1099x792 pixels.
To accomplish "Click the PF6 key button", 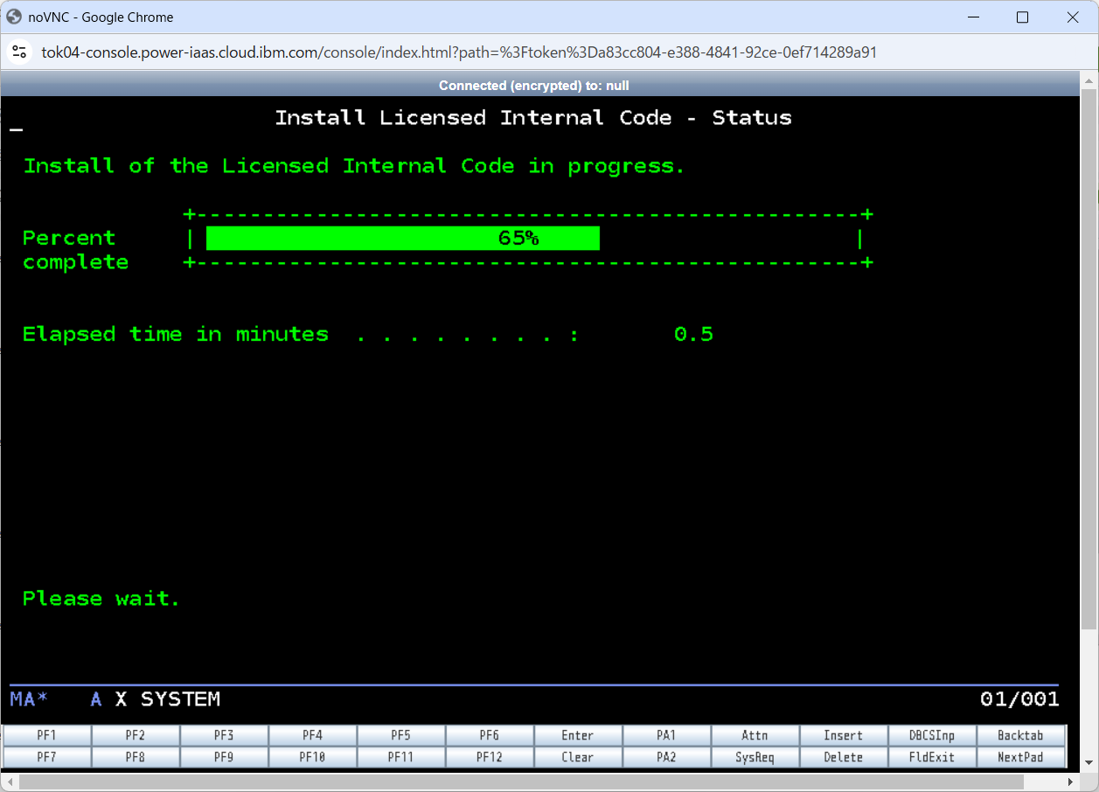I will pyautogui.click(x=489, y=735).
